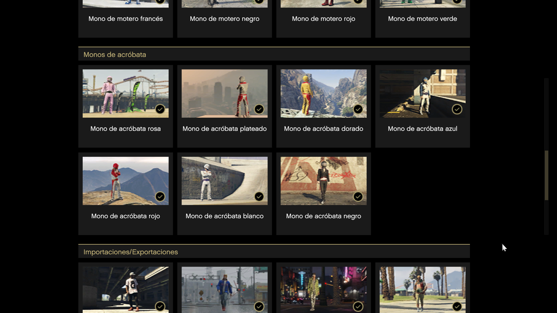This screenshot has width=557, height=313.
Task: Click the vertical scrollbar thumb
Action: click(x=546, y=175)
